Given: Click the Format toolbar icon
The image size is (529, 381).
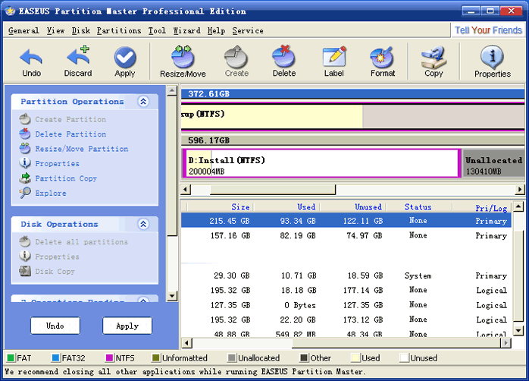Looking at the screenshot, I should tap(383, 61).
